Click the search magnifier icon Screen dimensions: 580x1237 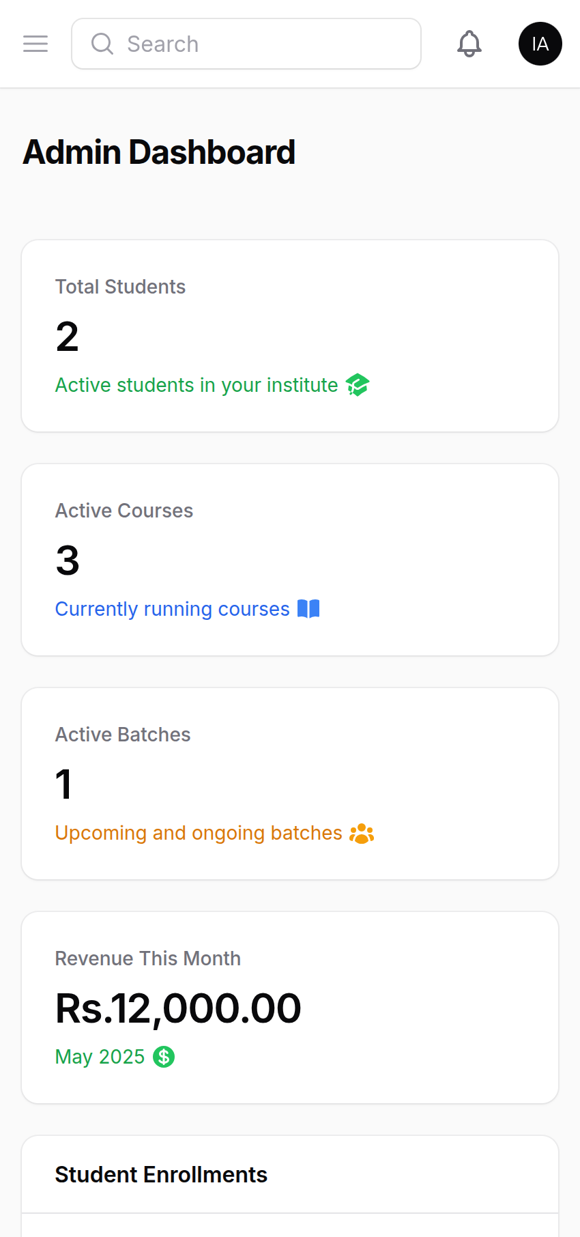pyautogui.click(x=102, y=44)
